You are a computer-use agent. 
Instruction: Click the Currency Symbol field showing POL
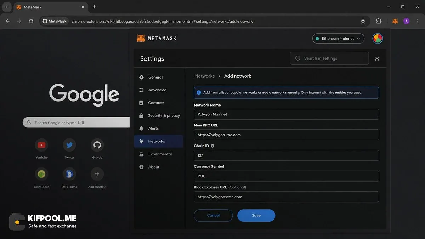click(286, 176)
